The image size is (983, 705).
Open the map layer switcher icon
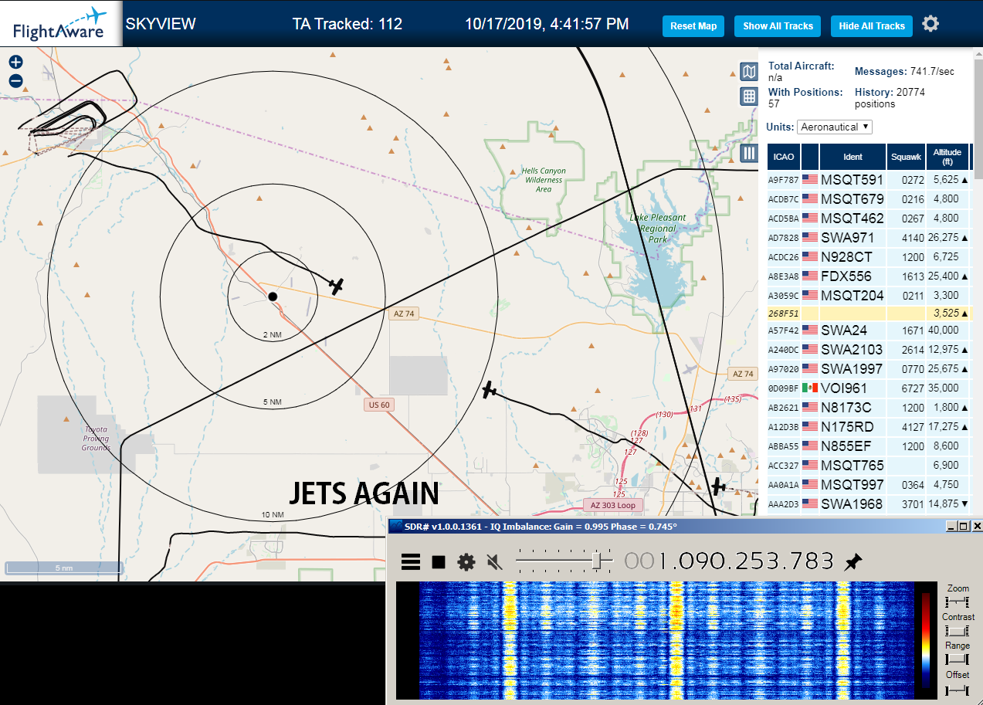tap(748, 72)
